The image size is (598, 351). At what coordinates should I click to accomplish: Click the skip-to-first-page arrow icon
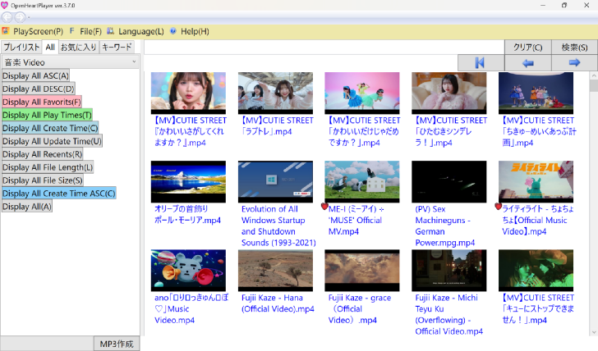click(x=481, y=62)
